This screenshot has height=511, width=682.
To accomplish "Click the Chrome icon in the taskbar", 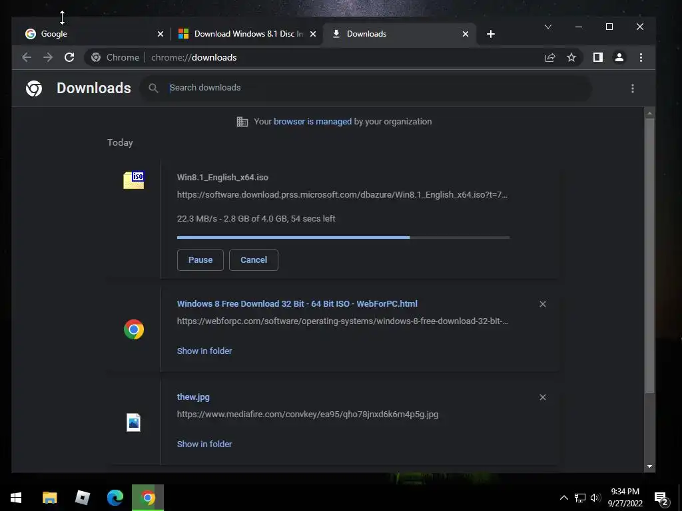I will pyautogui.click(x=148, y=498).
